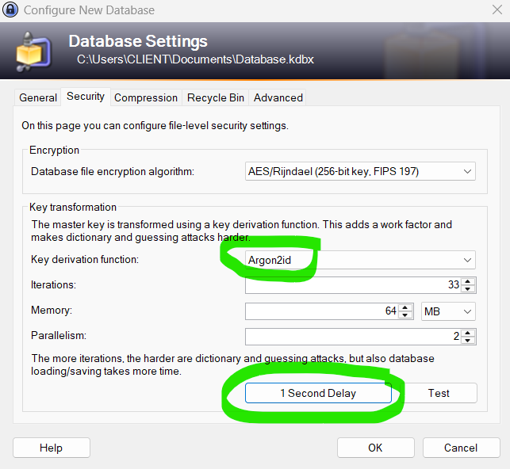This screenshot has height=469, width=510.
Task: Increase the Memory value with up arrow
Action: click(x=406, y=307)
